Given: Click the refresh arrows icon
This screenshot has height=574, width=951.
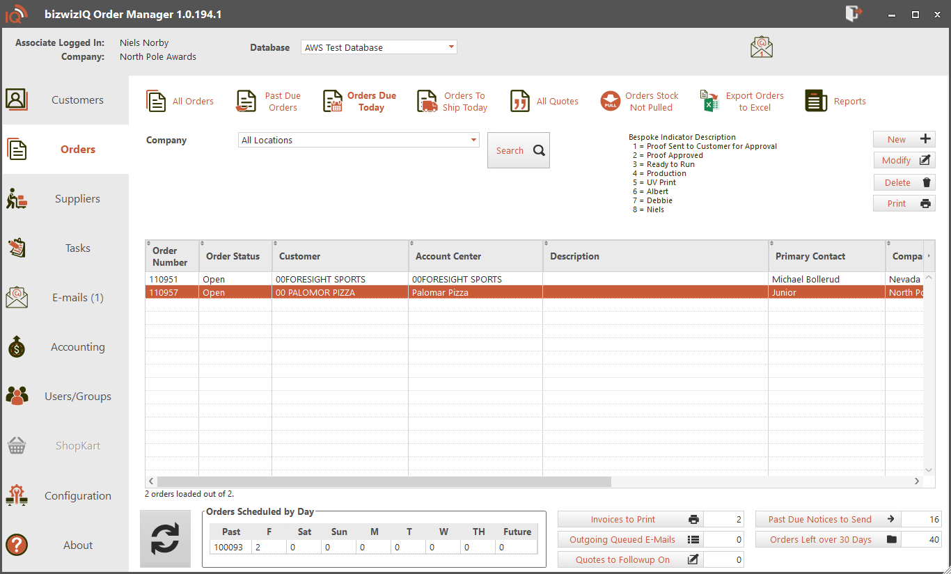Looking at the screenshot, I should click(165, 539).
